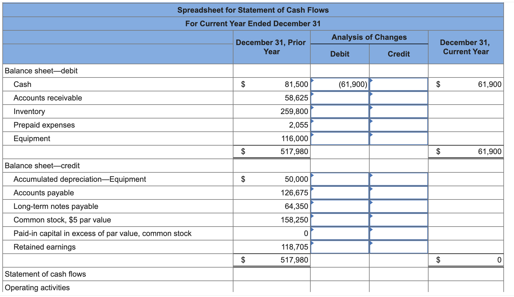Click Equipment prior year value 116,000
Image resolution: width=514 pixels, height=297 pixels.
coord(294,138)
